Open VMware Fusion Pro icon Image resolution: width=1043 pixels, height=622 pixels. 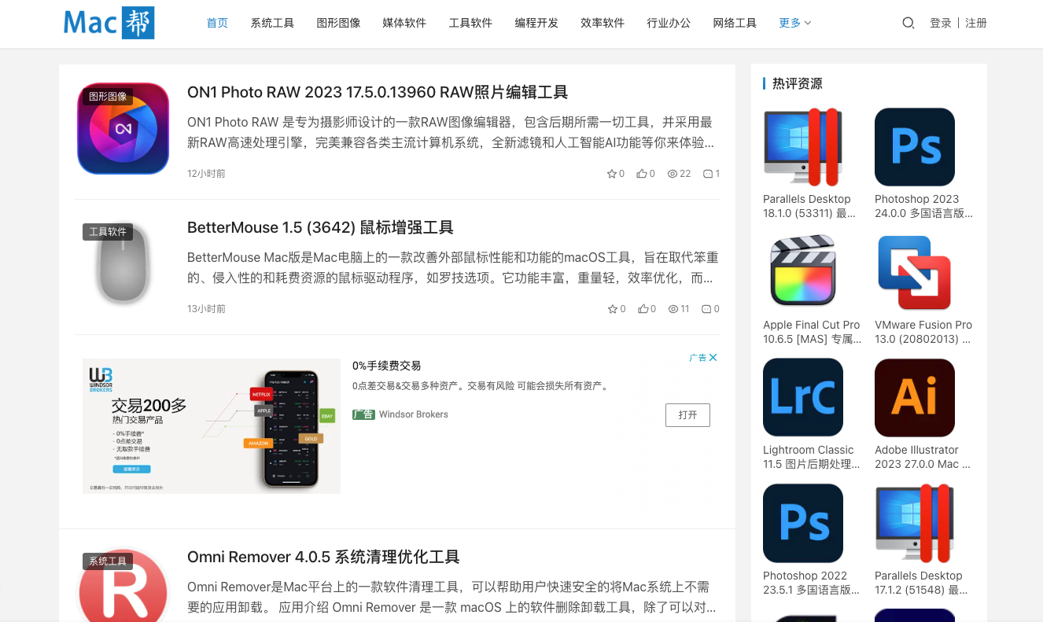point(915,272)
